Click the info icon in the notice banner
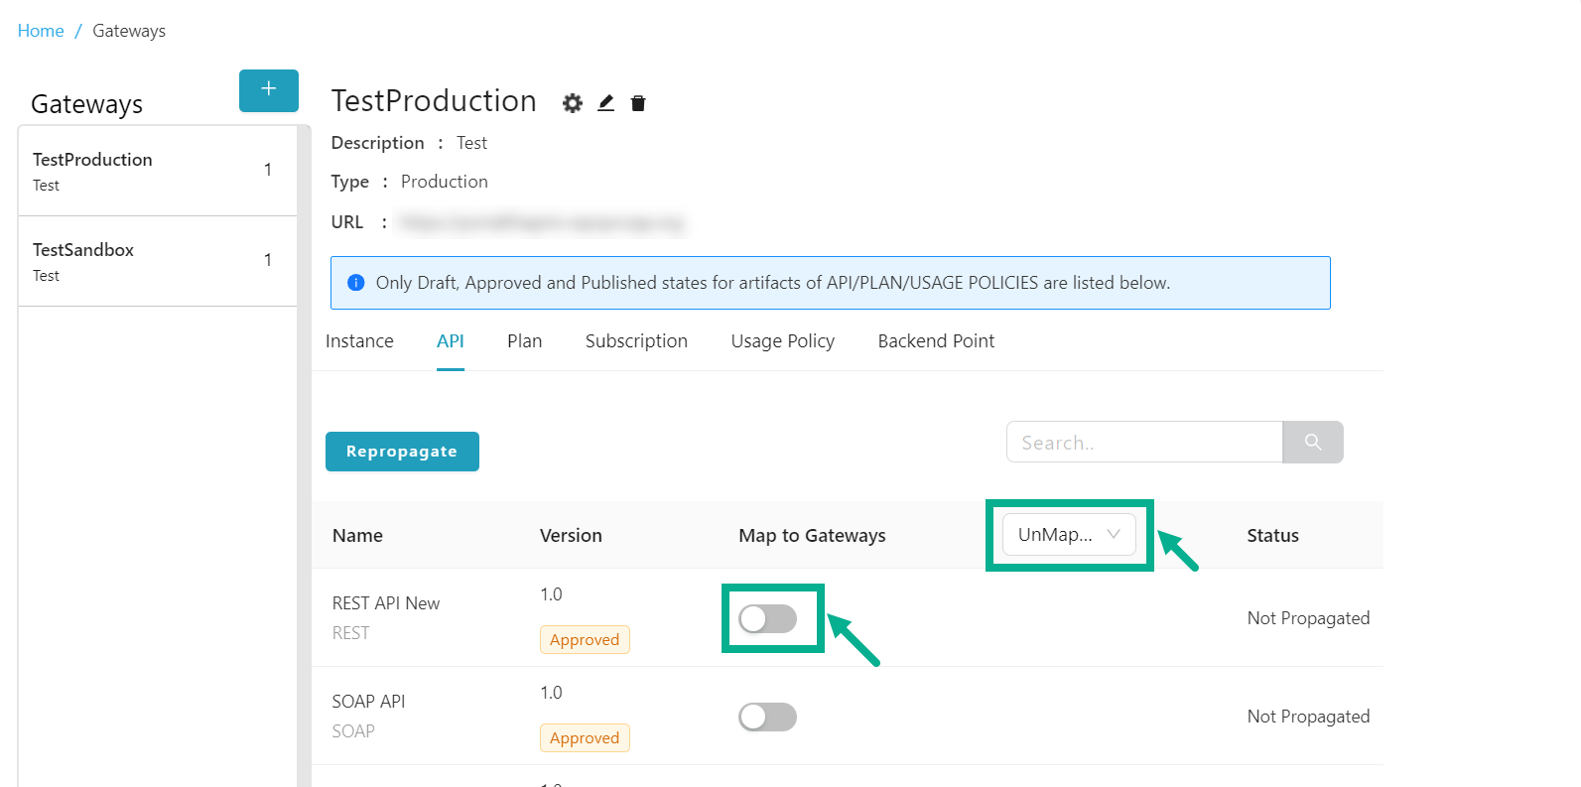 tap(356, 283)
